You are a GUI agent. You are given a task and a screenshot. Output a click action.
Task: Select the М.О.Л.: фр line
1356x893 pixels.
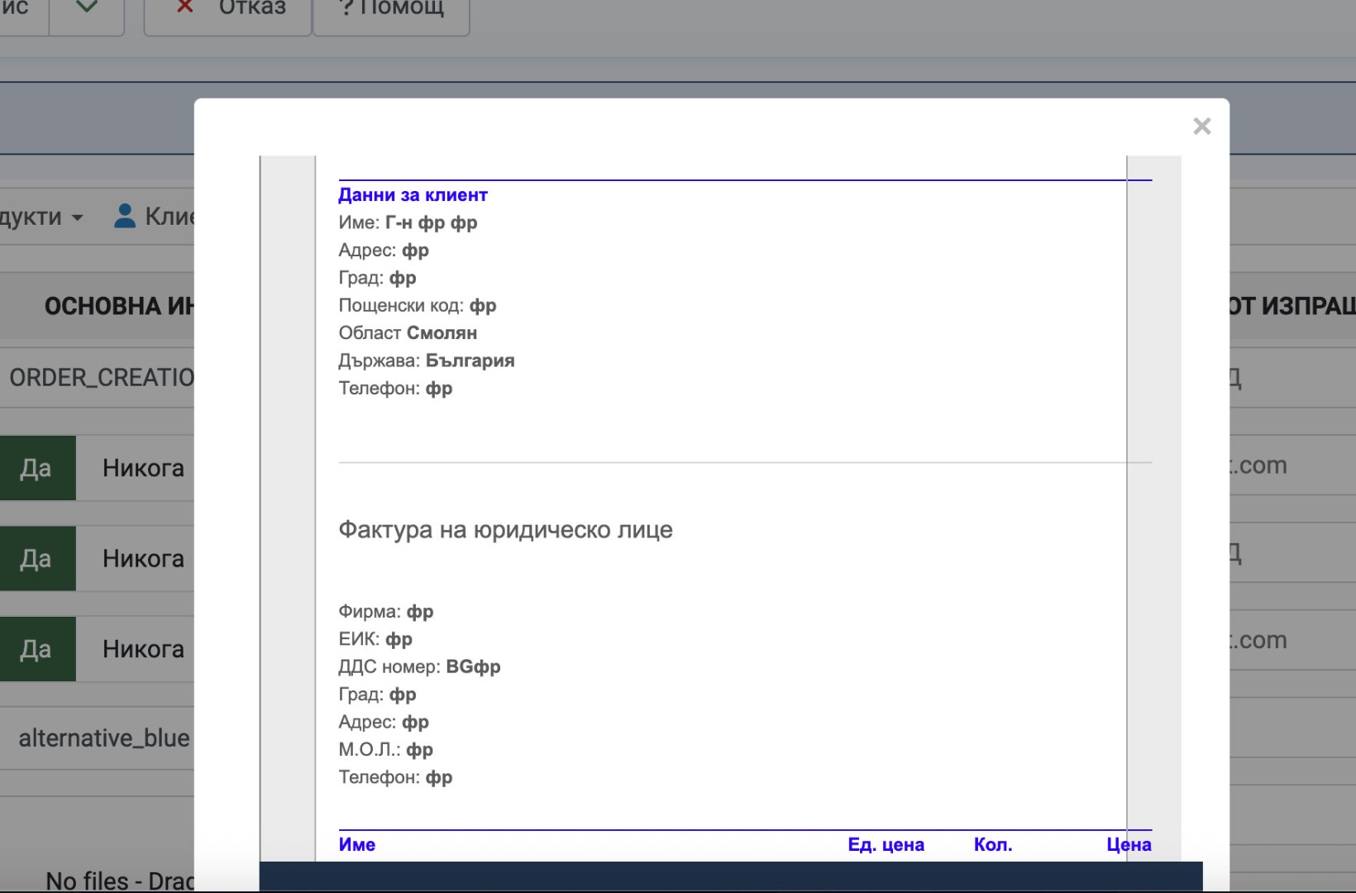386,749
